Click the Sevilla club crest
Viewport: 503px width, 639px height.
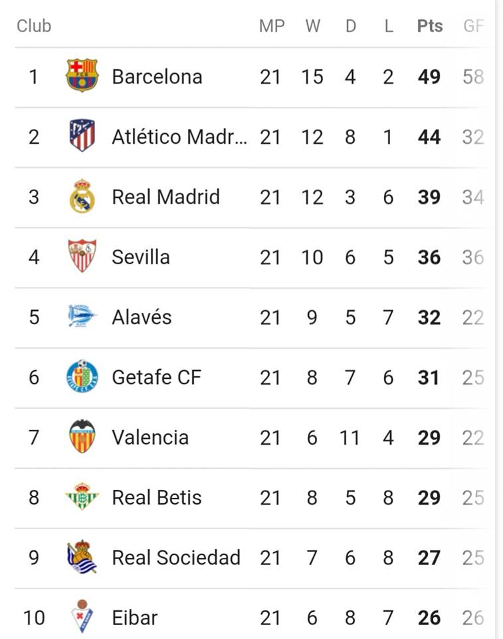click(x=82, y=256)
